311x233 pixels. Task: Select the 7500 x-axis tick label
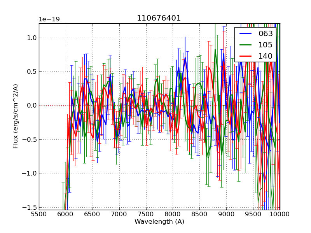coord(146,214)
